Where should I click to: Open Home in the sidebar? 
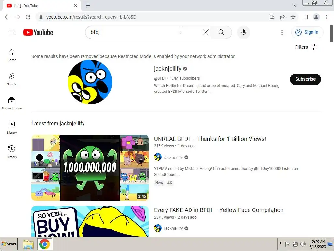coord(12,55)
